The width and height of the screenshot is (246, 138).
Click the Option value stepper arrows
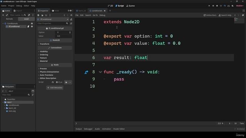tap(70, 32)
